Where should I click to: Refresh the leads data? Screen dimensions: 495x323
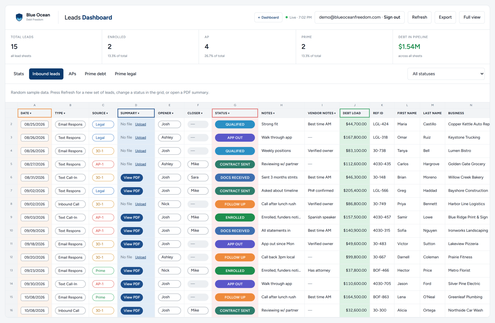point(420,17)
